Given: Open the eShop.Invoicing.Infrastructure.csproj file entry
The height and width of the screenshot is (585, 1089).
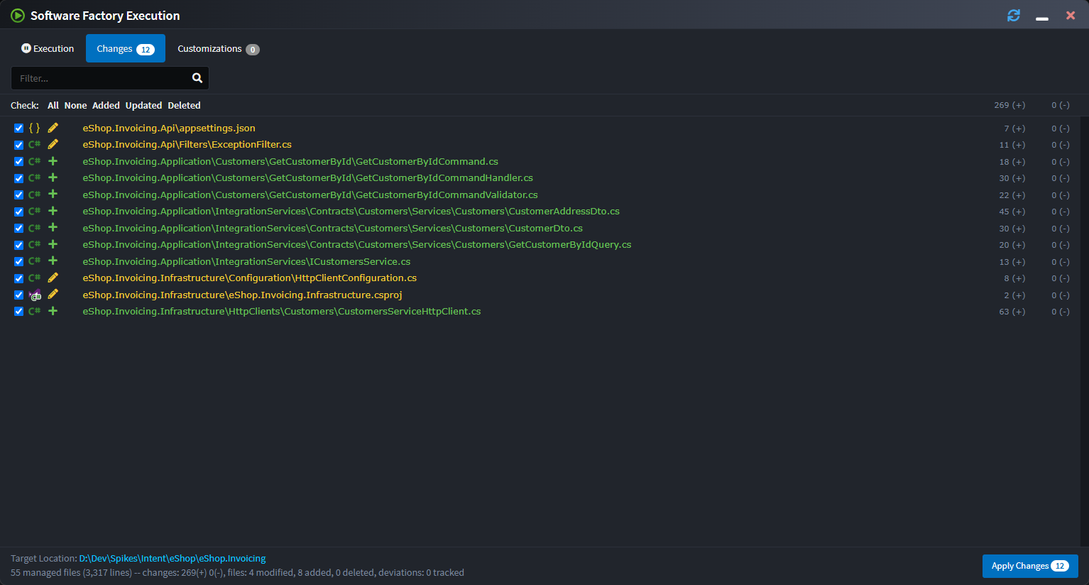Looking at the screenshot, I should click(x=242, y=295).
